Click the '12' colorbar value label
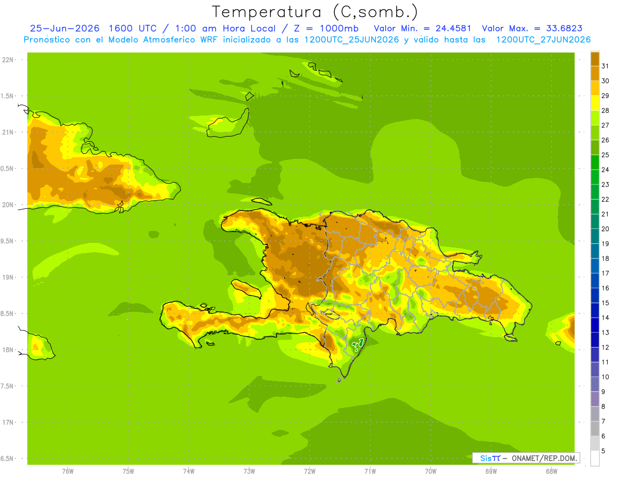The height and width of the screenshot is (478, 619). point(605,347)
